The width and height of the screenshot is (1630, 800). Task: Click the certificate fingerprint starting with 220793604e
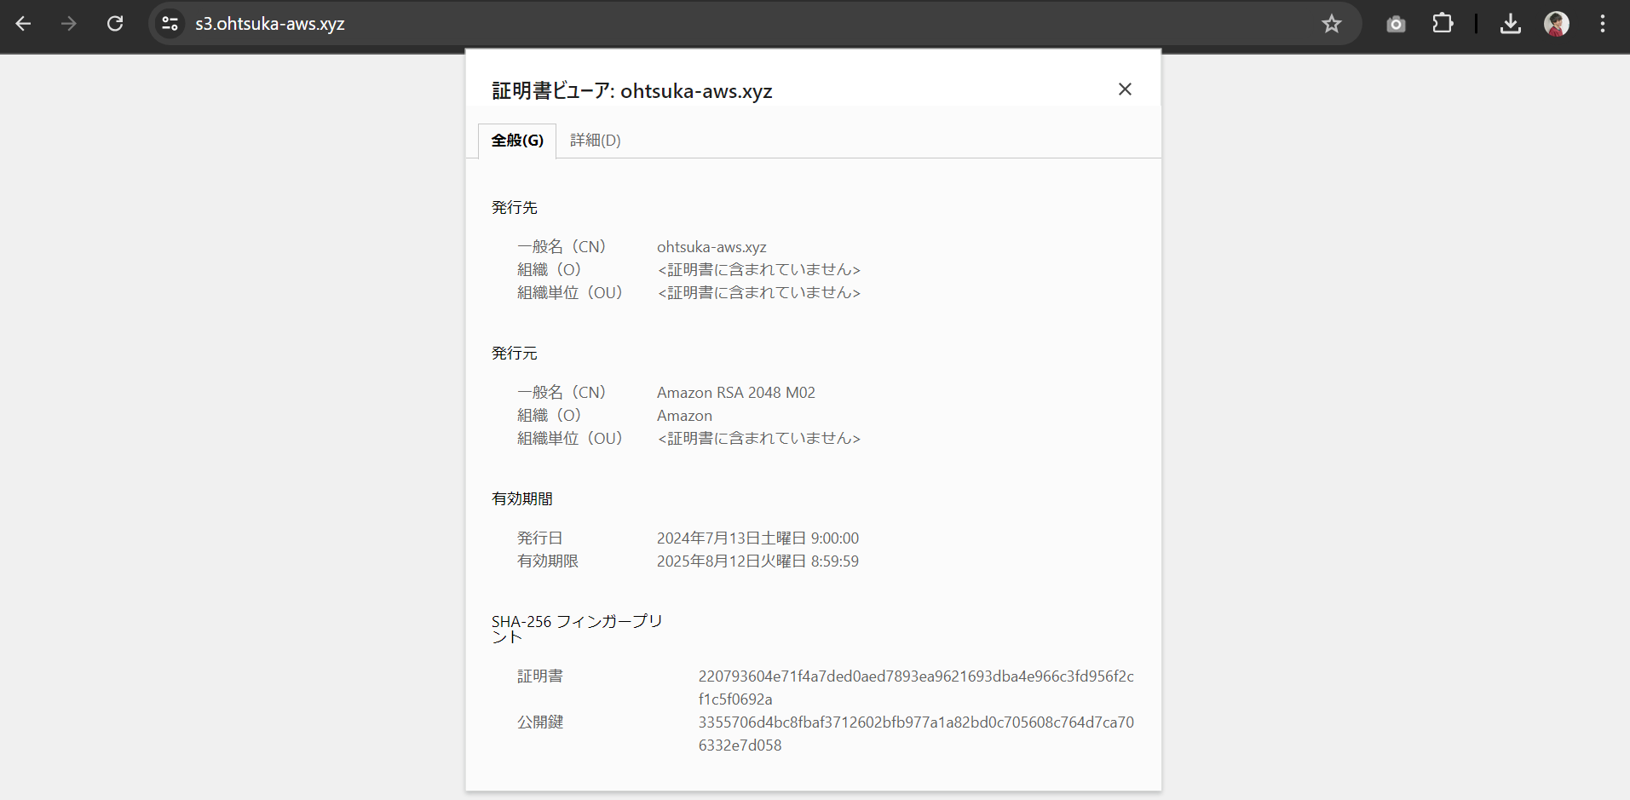(916, 688)
